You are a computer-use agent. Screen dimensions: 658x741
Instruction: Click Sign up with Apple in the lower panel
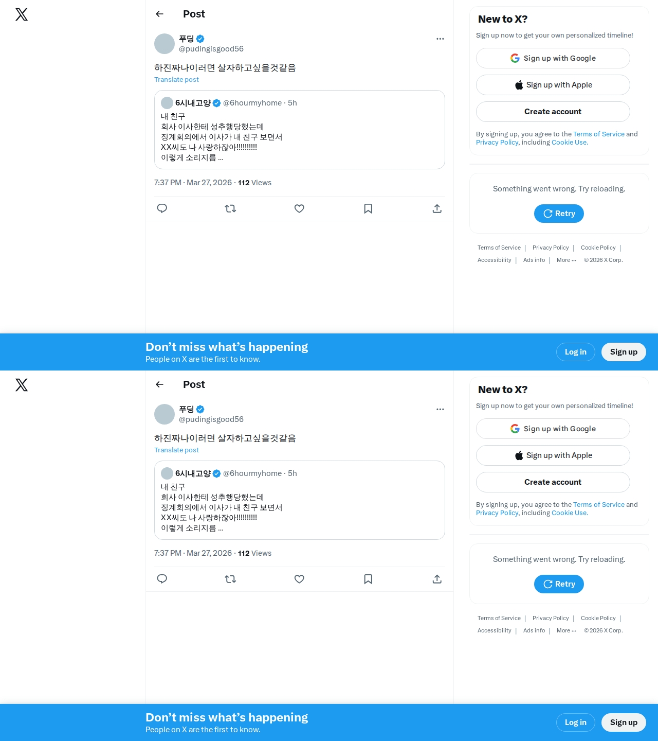point(553,455)
